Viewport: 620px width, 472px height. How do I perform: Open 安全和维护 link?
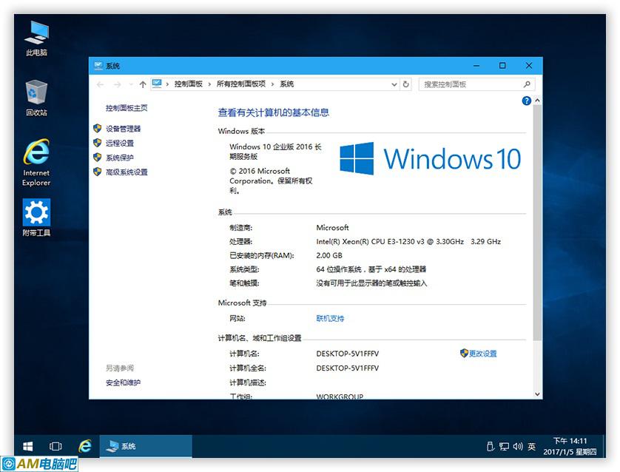click(x=123, y=382)
